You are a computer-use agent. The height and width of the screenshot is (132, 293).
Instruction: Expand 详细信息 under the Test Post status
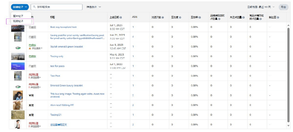tap(36, 77)
